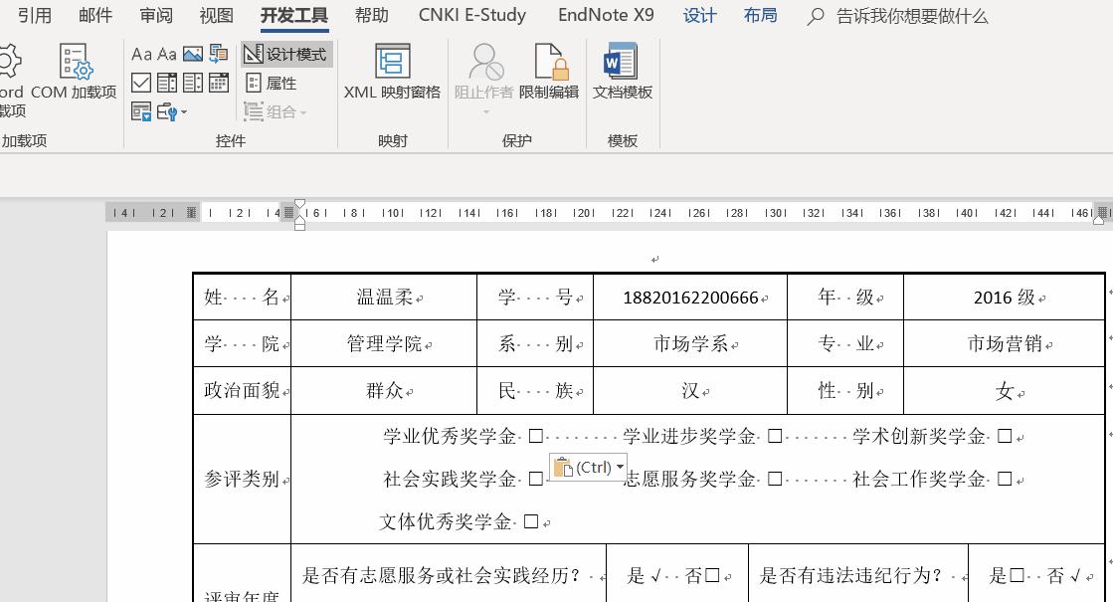
Task: Open the EndNote X9 tab
Action: coord(607,15)
